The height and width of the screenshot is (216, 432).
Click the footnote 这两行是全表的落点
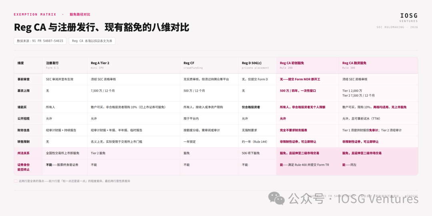(x=74, y=181)
